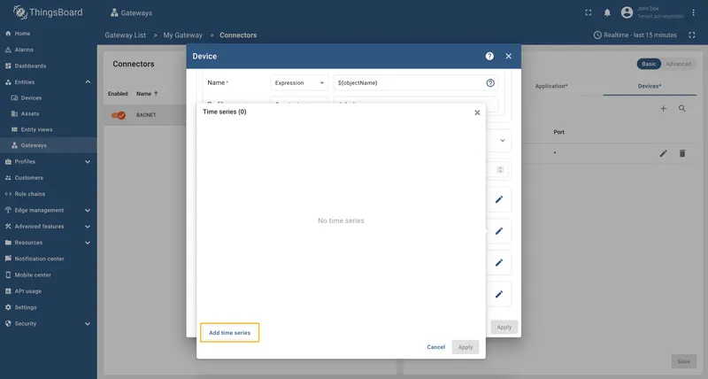This screenshot has height=379, width=708.
Task: Open Alarms in the sidebar
Action: click(x=49, y=50)
